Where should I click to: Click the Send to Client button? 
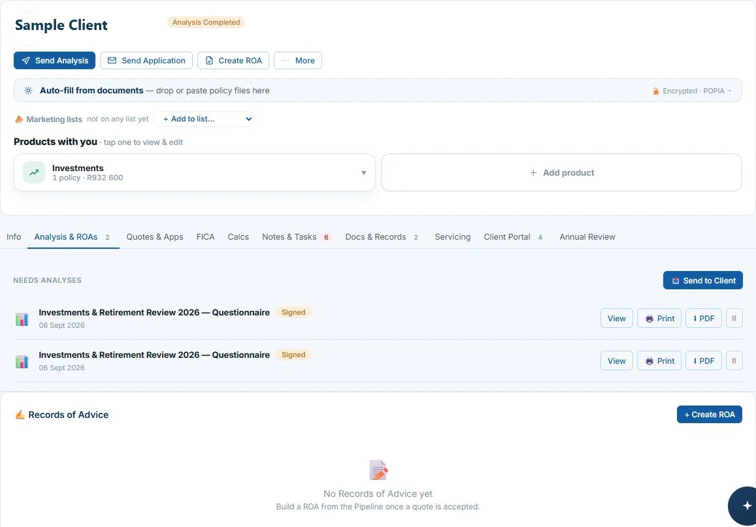703,280
